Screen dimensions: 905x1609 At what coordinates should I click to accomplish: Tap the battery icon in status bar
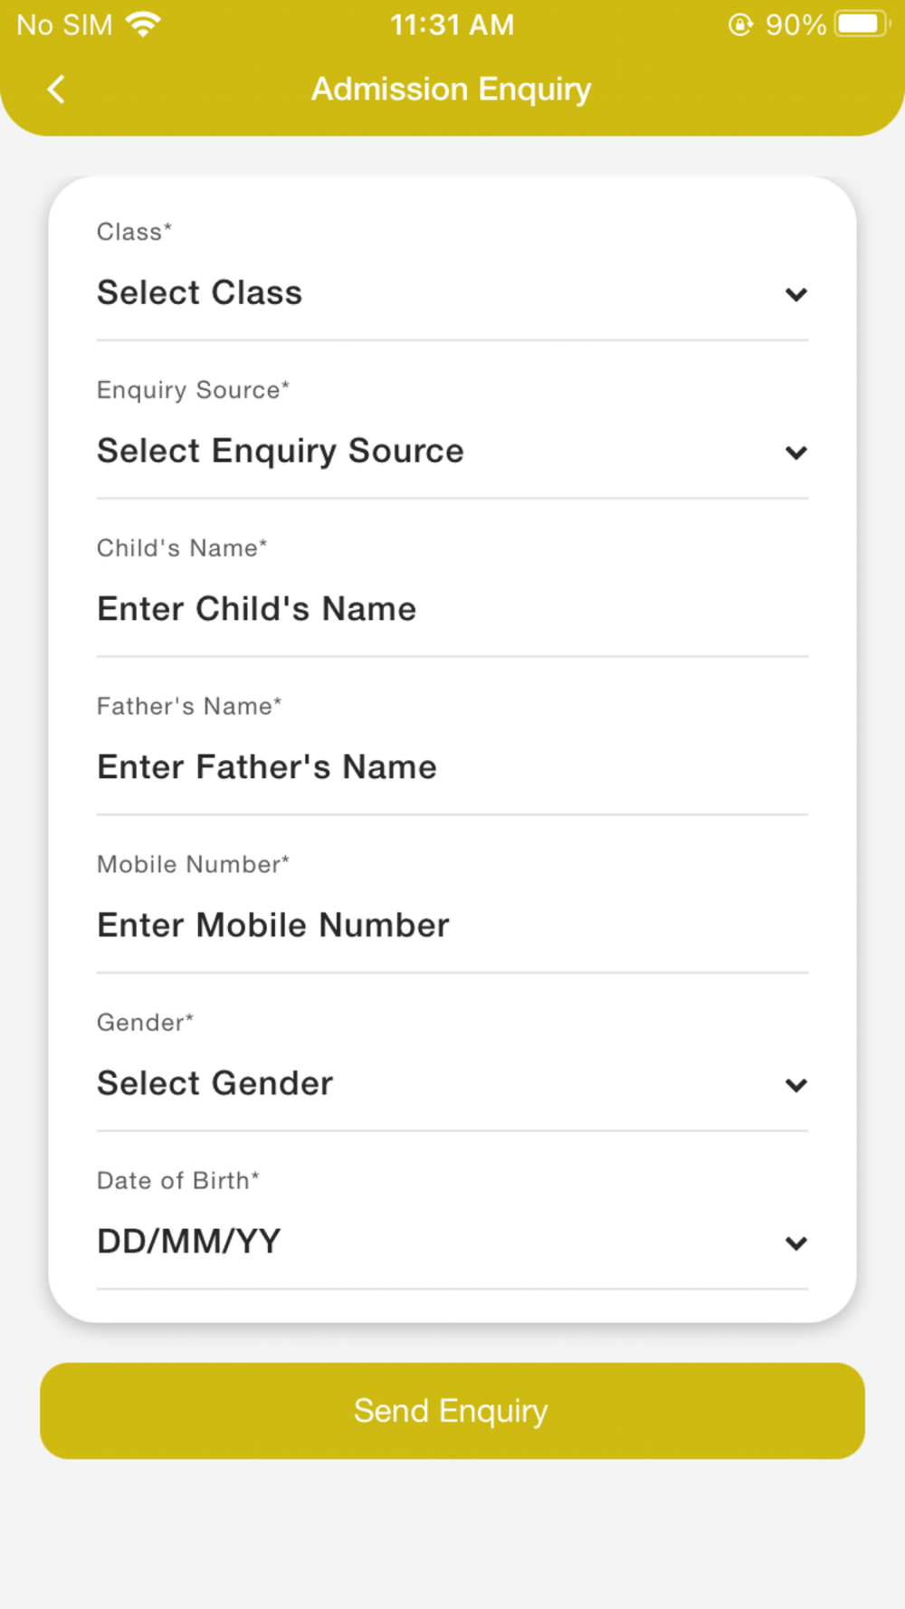(862, 24)
